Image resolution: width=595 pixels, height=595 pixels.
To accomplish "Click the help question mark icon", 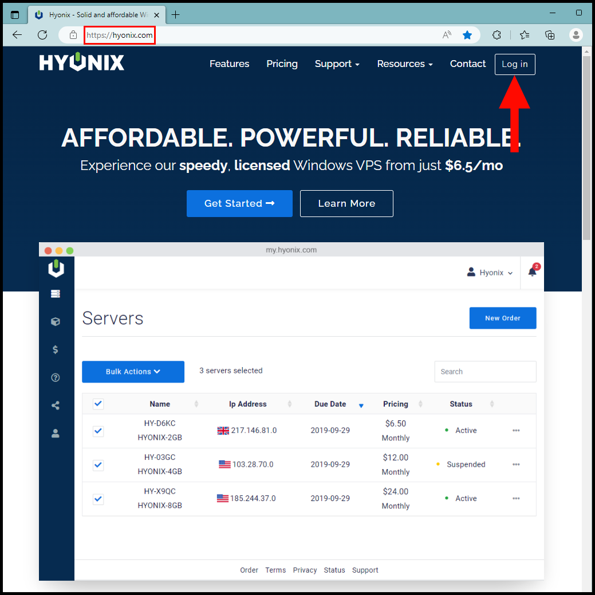I will (56, 377).
